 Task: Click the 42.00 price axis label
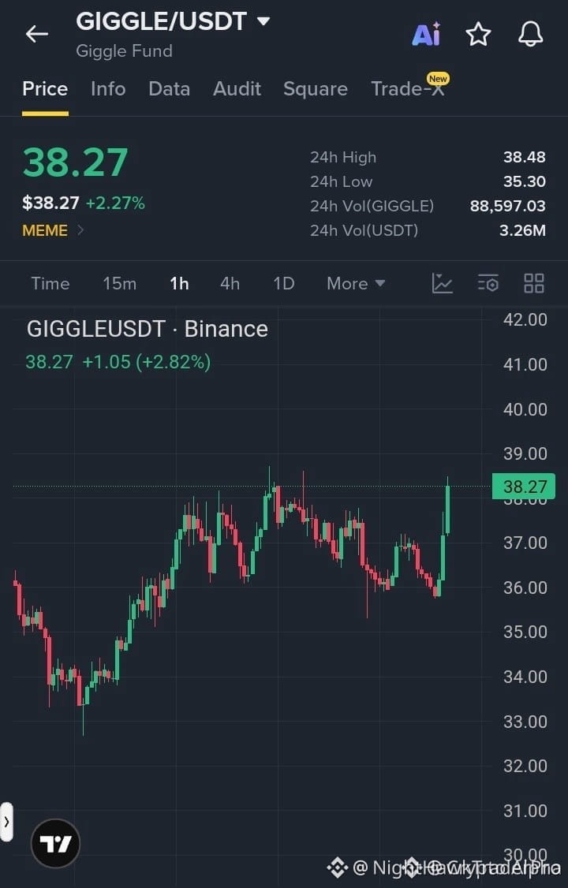[525, 319]
